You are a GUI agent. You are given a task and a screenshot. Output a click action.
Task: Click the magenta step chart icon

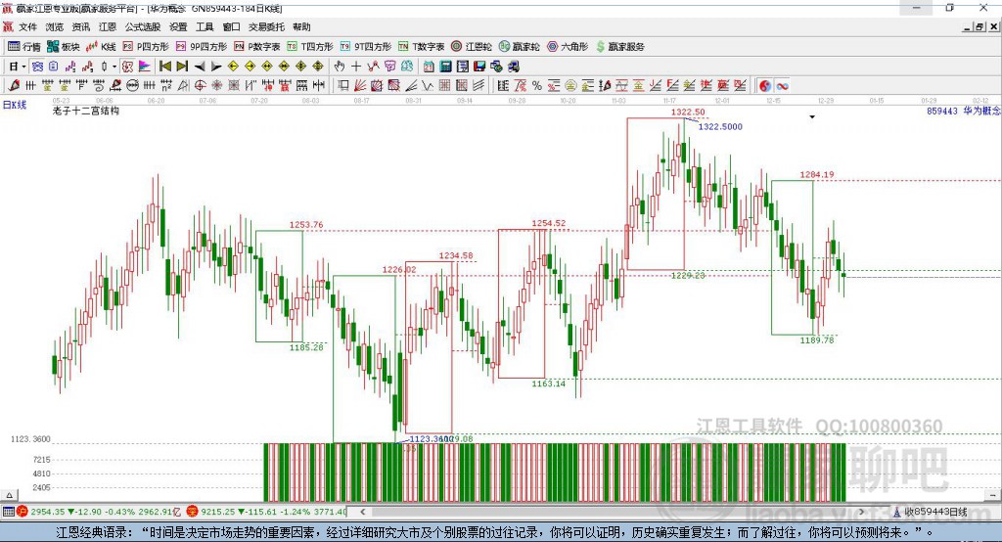(70, 67)
